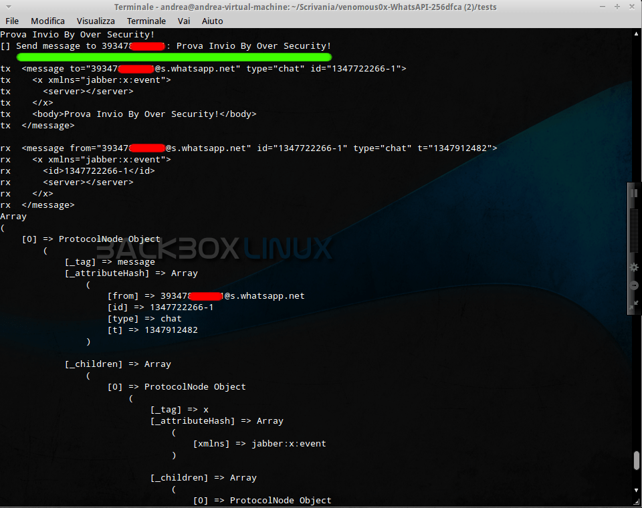This screenshot has height=508, width=642.
Task: Click the tx '<body>Prova Invio By Over Security!</body>' line
Action: click(128, 114)
